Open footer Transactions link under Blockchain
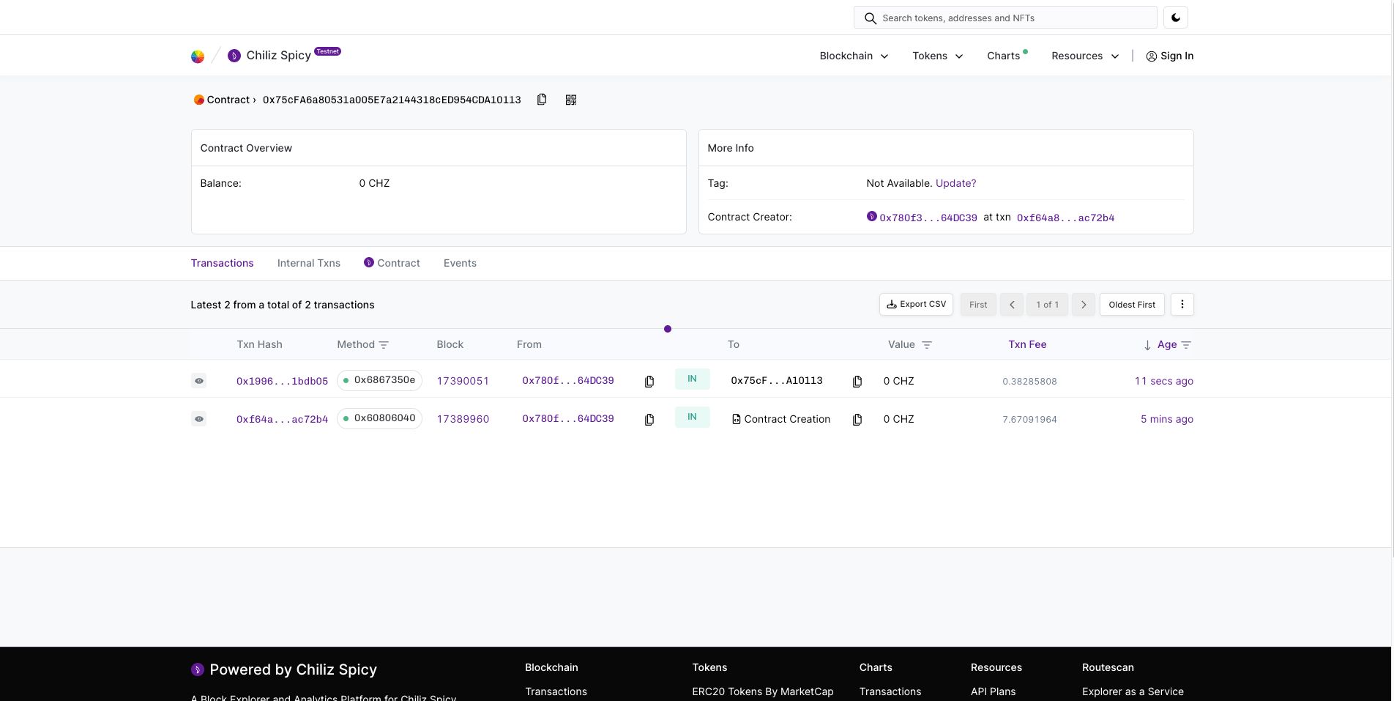The height and width of the screenshot is (701, 1394). [556, 691]
